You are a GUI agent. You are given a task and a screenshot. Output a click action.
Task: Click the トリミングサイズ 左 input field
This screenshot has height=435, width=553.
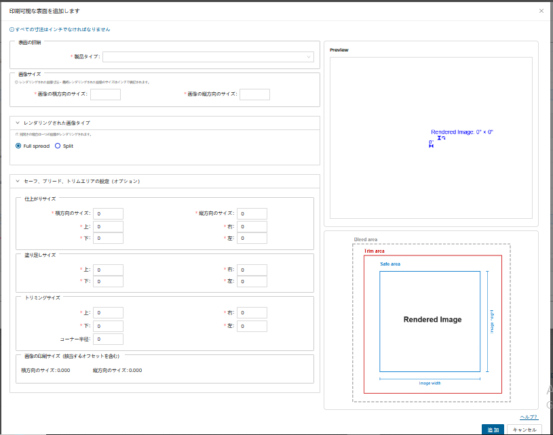[252, 326]
